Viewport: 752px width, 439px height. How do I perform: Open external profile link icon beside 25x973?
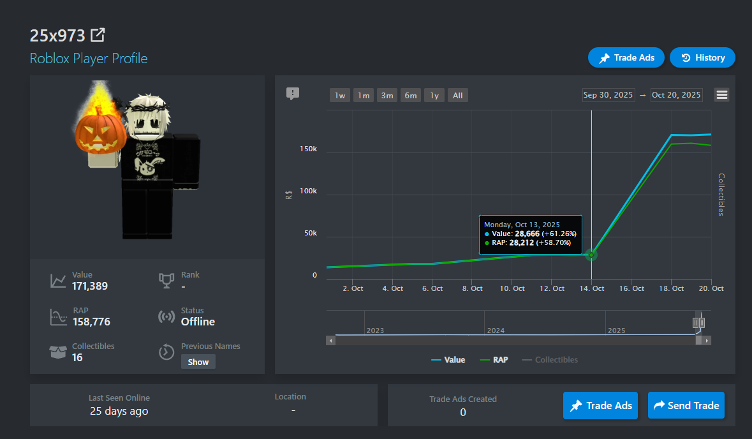[98, 35]
